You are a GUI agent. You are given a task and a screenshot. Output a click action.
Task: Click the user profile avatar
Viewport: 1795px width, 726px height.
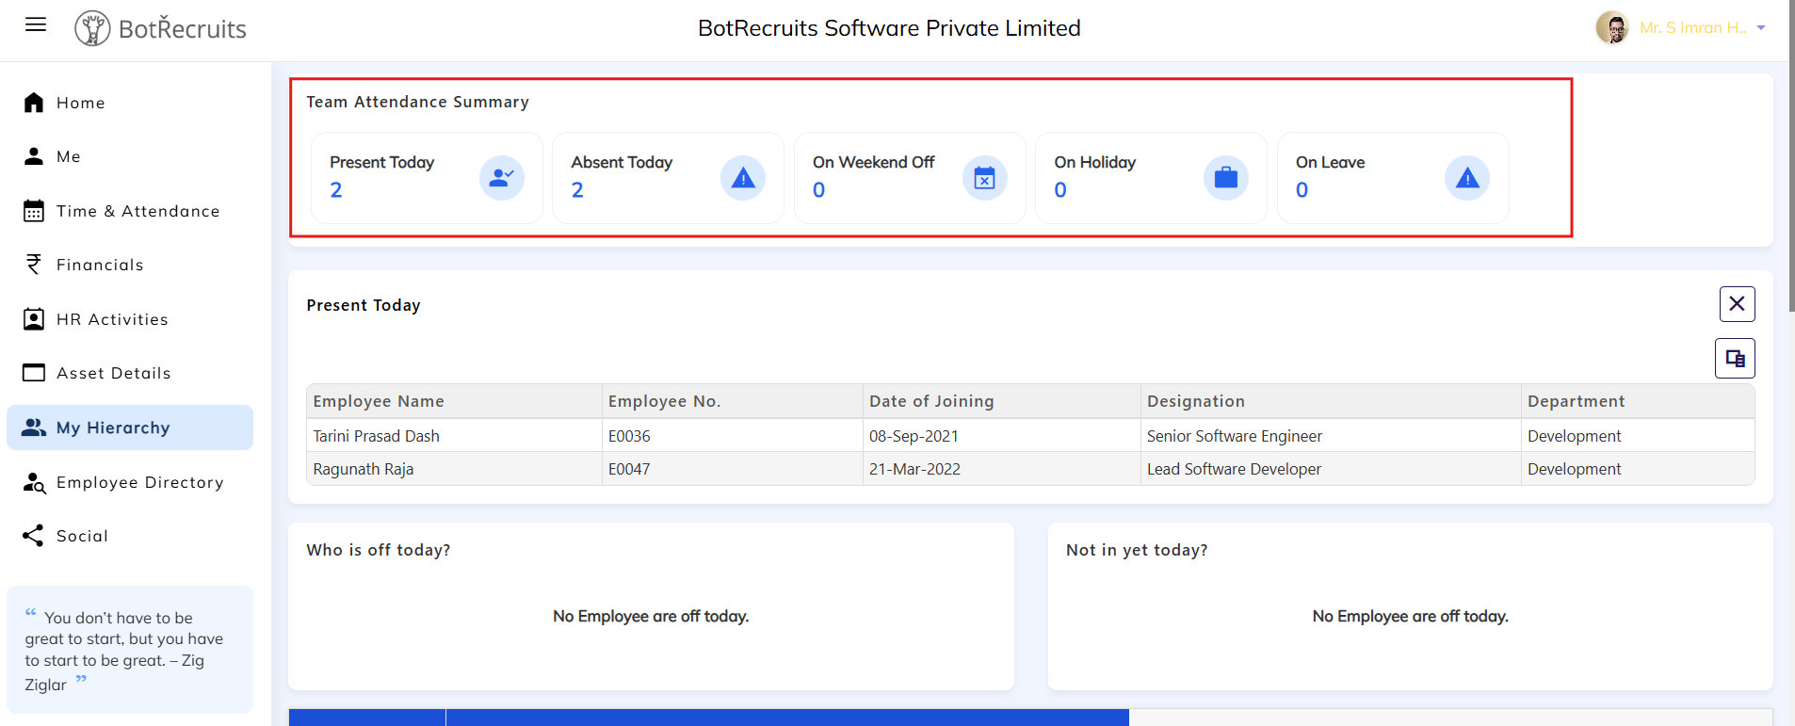1612,28
